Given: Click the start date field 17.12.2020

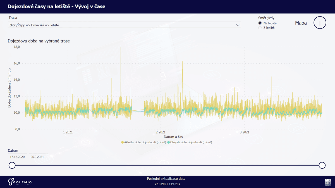Looking at the screenshot, I should (18, 157).
